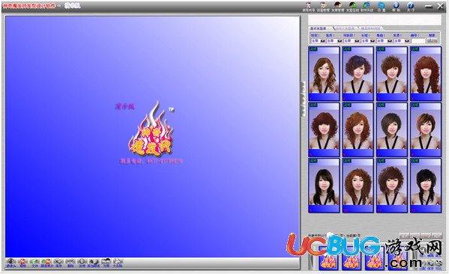The width and height of the screenshot is (449, 274).
Task: Click the search button beside number field
Action: (432, 40)
